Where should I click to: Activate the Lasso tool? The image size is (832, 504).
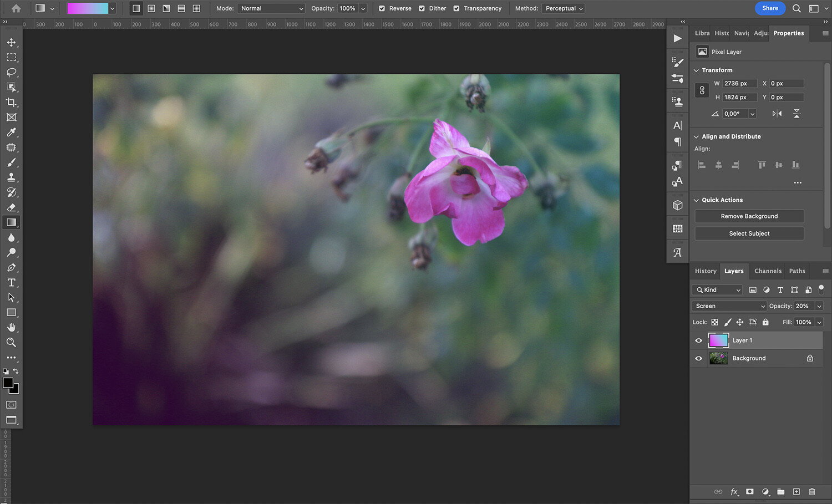(11, 72)
